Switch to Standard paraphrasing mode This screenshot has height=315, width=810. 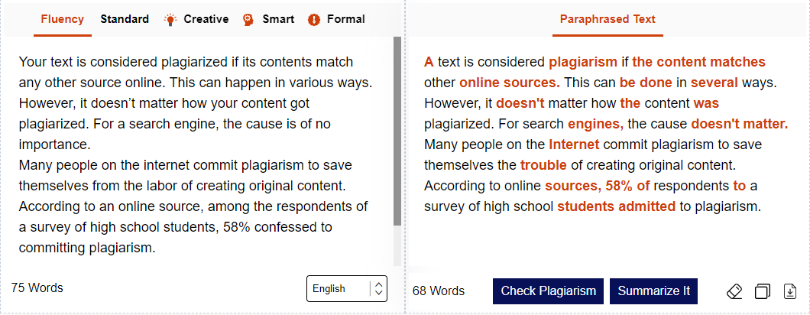pyautogui.click(x=125, y=19)
